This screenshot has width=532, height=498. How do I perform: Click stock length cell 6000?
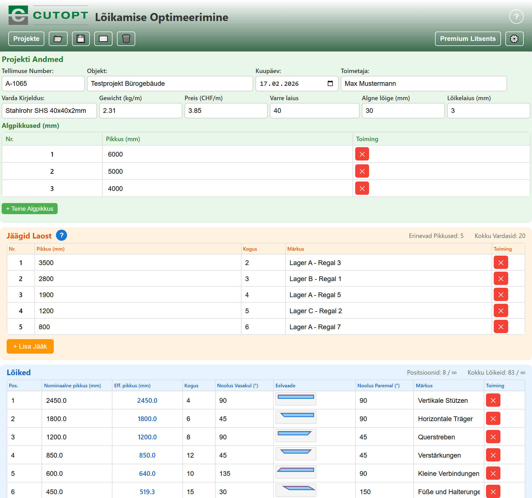pos(227,154)
